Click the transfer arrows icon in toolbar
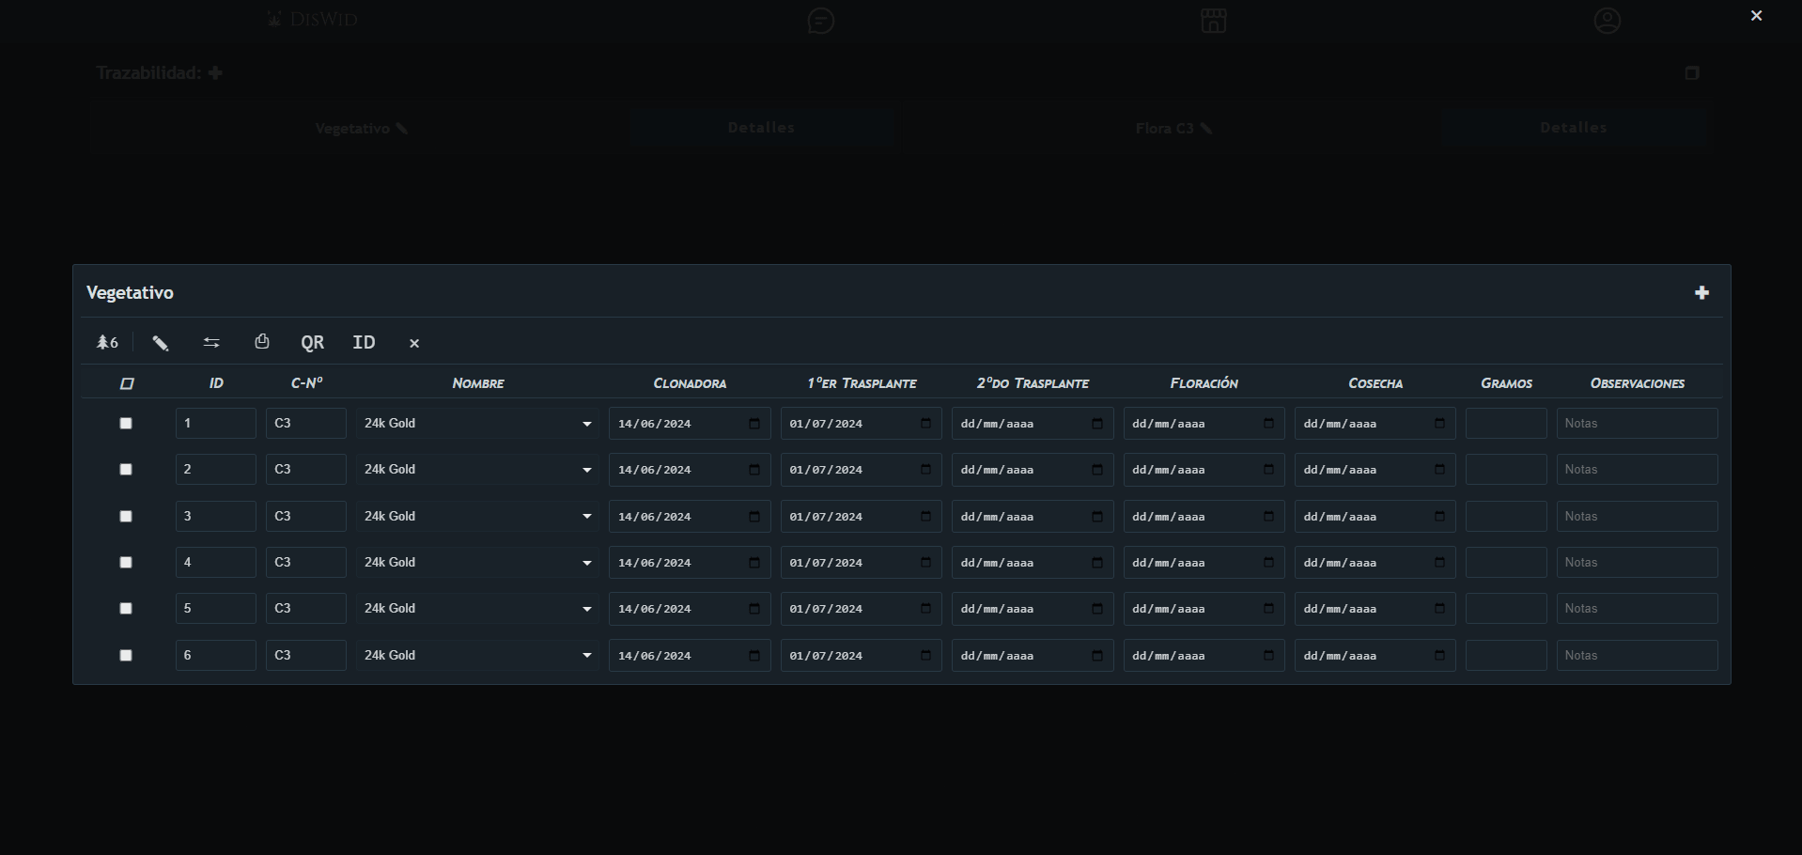This screenshot has width=1802, height=855. click(x=211, y=343)
